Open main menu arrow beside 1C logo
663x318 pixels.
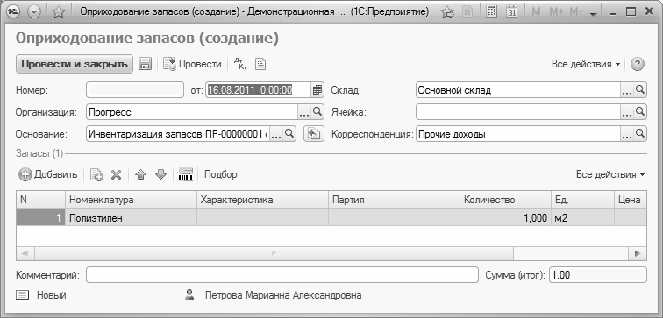33,12
